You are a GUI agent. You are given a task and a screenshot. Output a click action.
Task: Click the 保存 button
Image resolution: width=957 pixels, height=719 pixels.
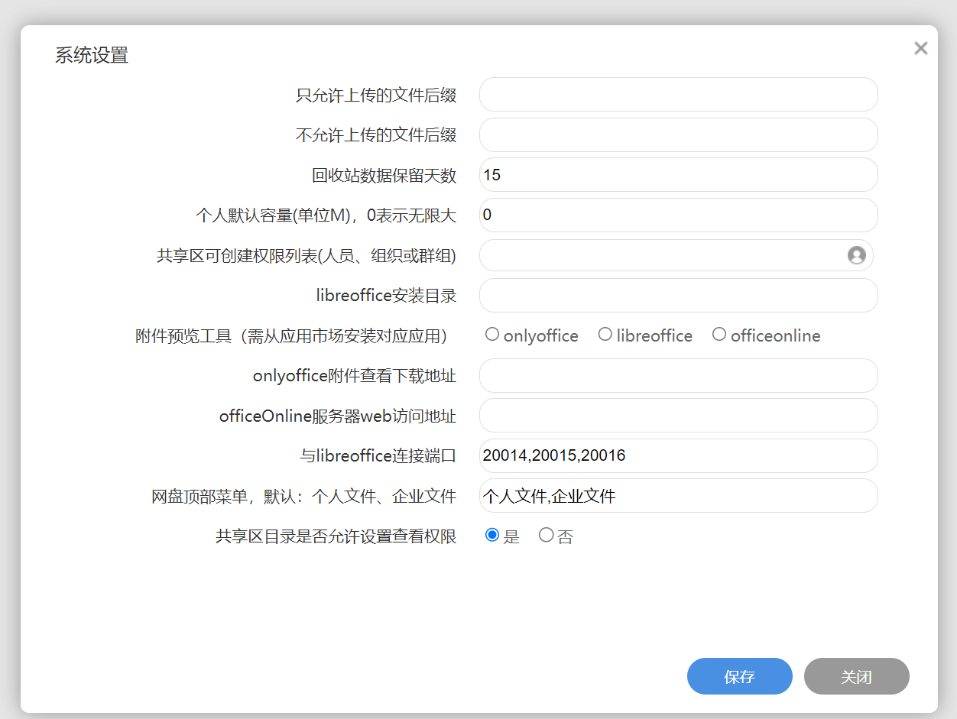pos(739,676)
